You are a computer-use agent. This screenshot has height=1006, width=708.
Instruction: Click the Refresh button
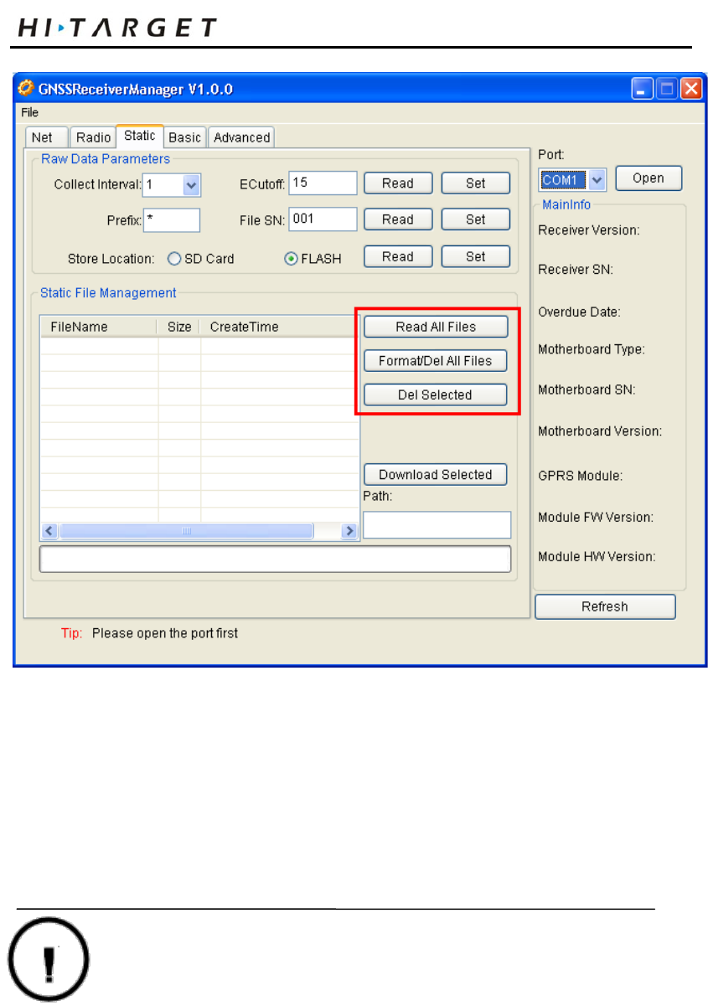[605, 606]
